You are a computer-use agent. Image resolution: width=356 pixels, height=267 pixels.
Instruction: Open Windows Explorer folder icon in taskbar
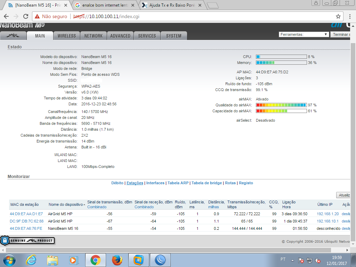click(52, 260)
